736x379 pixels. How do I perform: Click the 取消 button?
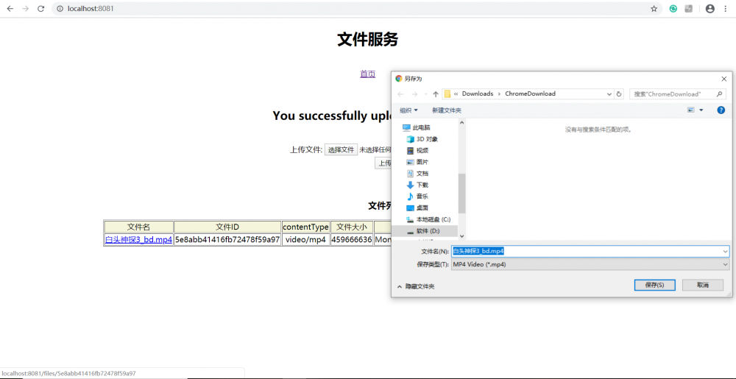coord(703,286)
